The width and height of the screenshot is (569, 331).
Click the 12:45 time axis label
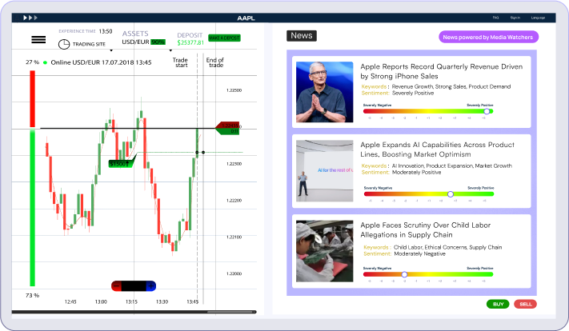click(70, 301)
